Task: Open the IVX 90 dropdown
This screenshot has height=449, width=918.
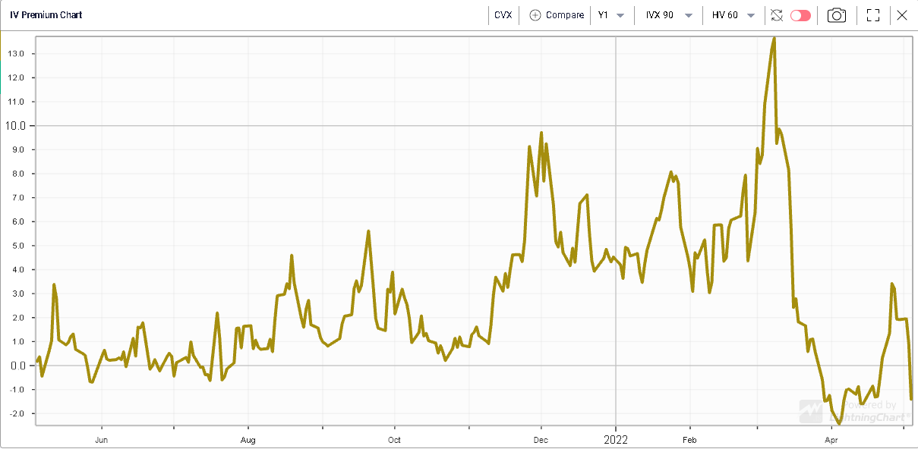Action: (668, 15)
